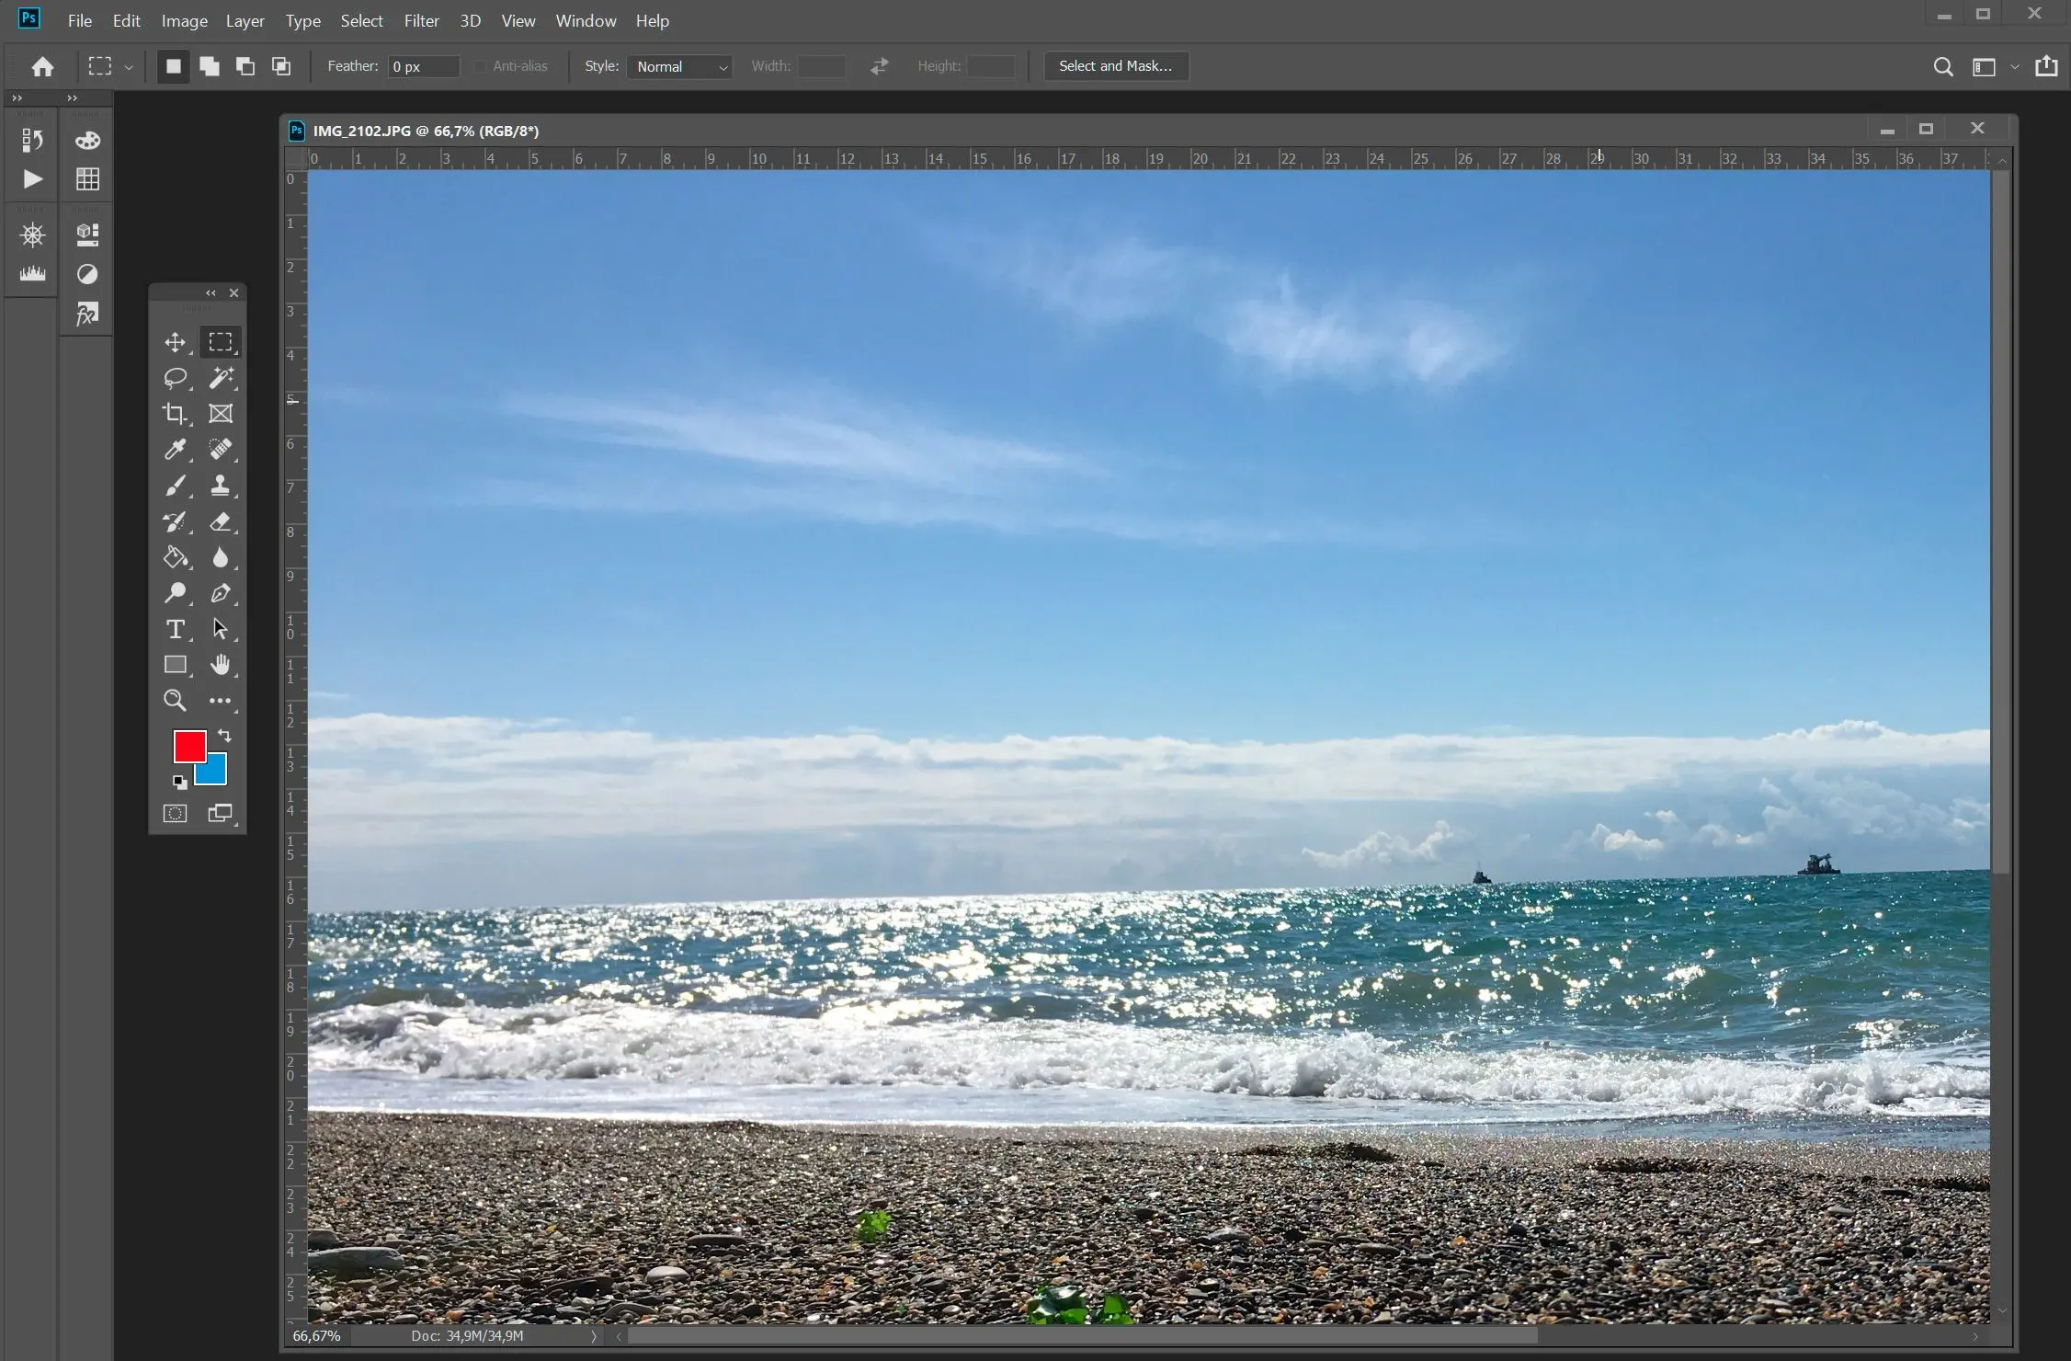2071x1361 pixels.
Task: Toggle screen mode button
Action: (221, 813)
